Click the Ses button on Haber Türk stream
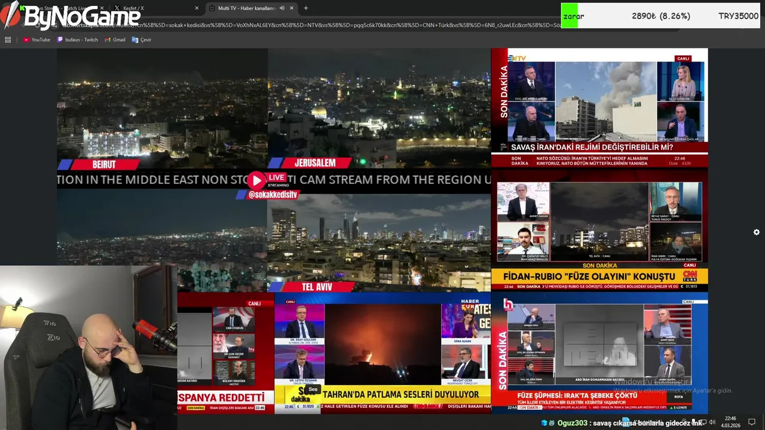 313,389
